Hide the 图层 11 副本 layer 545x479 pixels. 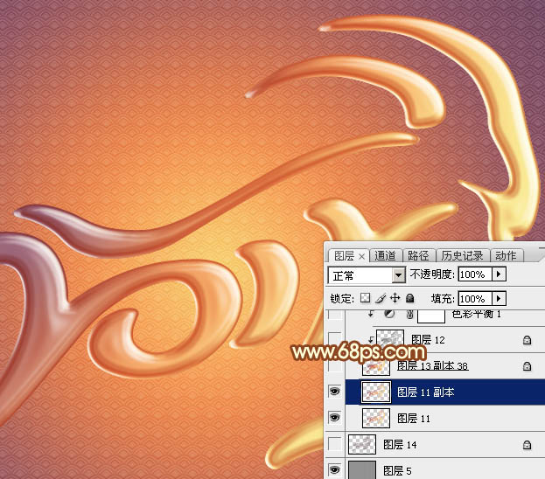tap(334, 392)
